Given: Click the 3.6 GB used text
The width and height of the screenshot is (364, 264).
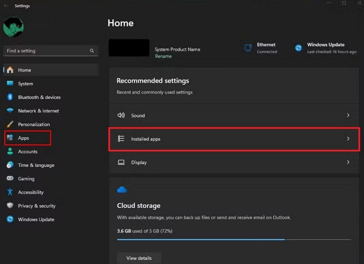Looking at the screenshot, I should (x=145, y=231).
